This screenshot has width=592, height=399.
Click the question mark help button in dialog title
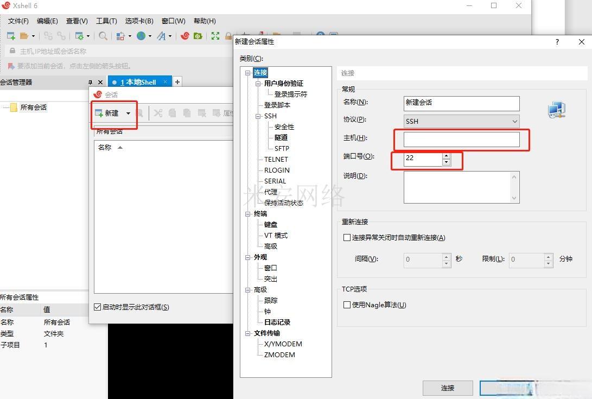(x=557, y=42)
